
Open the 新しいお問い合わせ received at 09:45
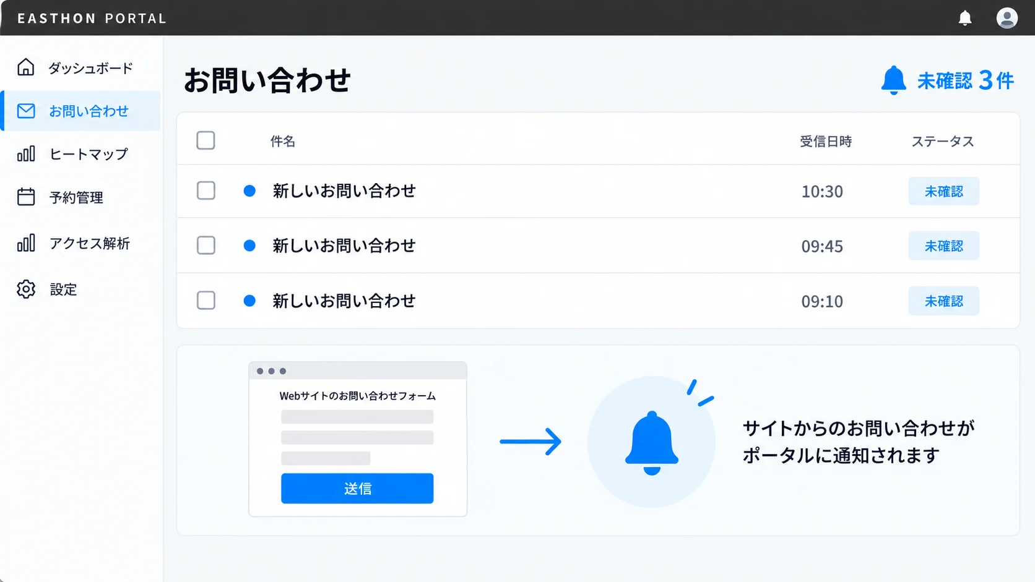pos(344,246)
